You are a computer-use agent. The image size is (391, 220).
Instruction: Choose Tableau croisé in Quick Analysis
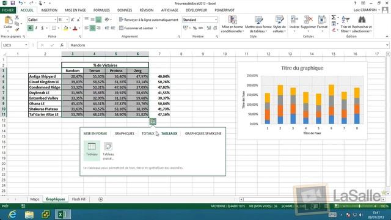(x=108, y=151)
